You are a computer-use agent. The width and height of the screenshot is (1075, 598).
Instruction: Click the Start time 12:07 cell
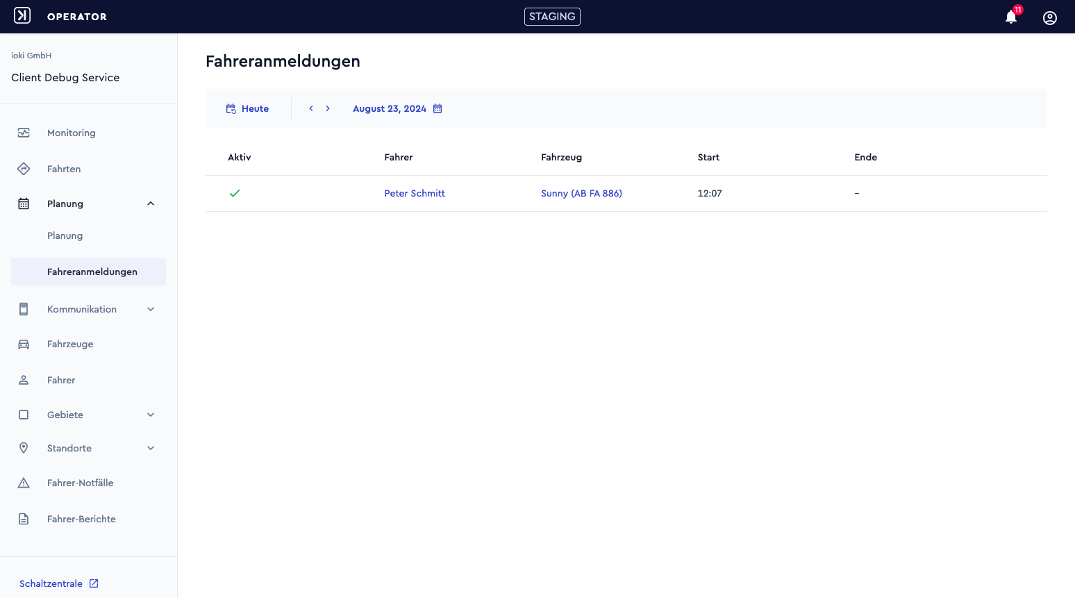coord(710,193)
